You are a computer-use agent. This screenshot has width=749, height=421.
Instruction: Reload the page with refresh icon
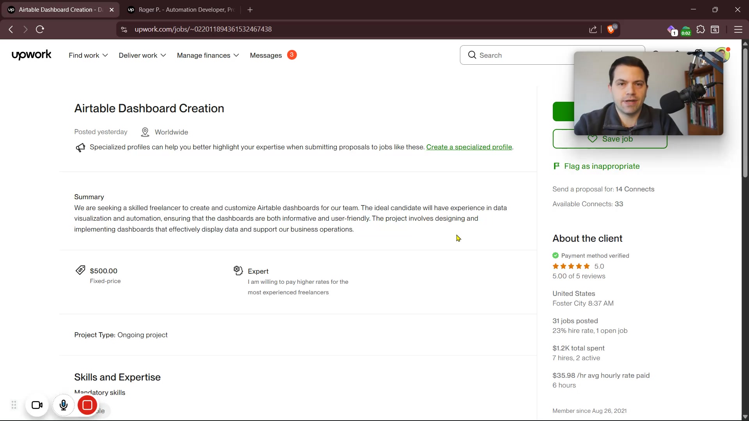(40, 29)
